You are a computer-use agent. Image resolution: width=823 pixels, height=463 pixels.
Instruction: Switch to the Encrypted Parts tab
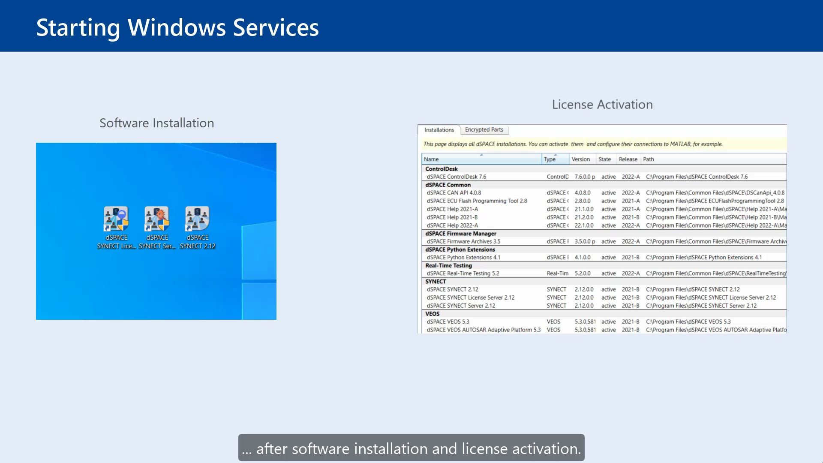coord(484,129)
